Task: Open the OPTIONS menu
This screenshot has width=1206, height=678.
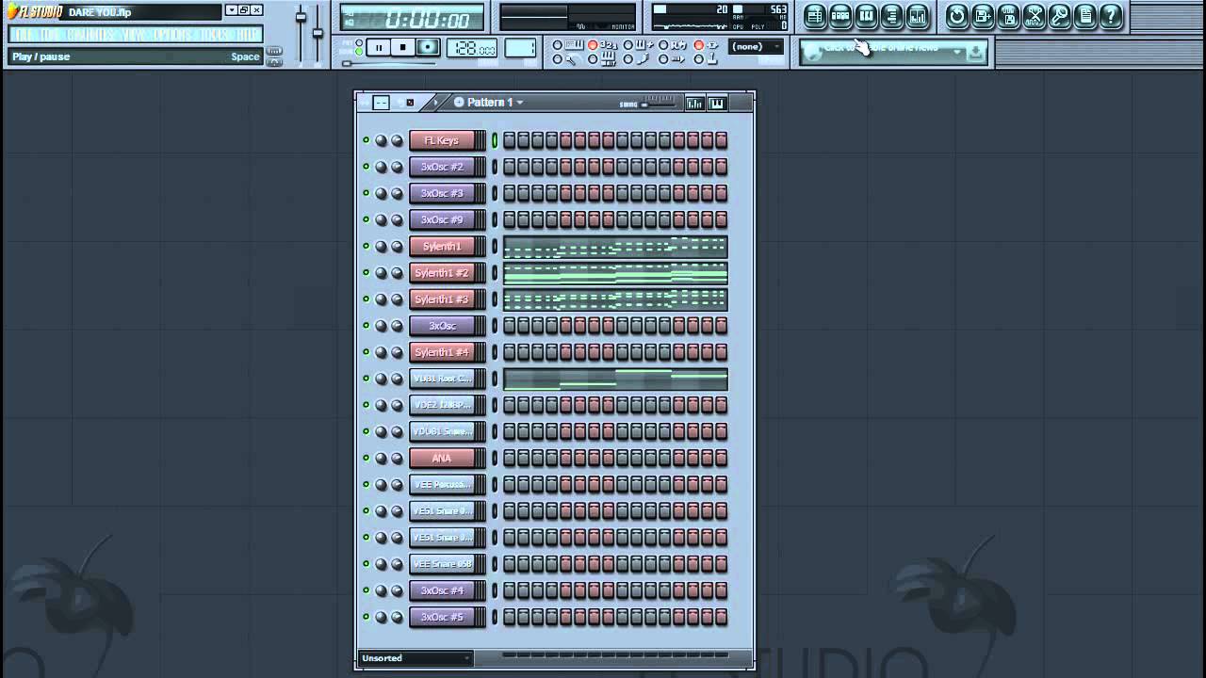Action: [171, 34]
